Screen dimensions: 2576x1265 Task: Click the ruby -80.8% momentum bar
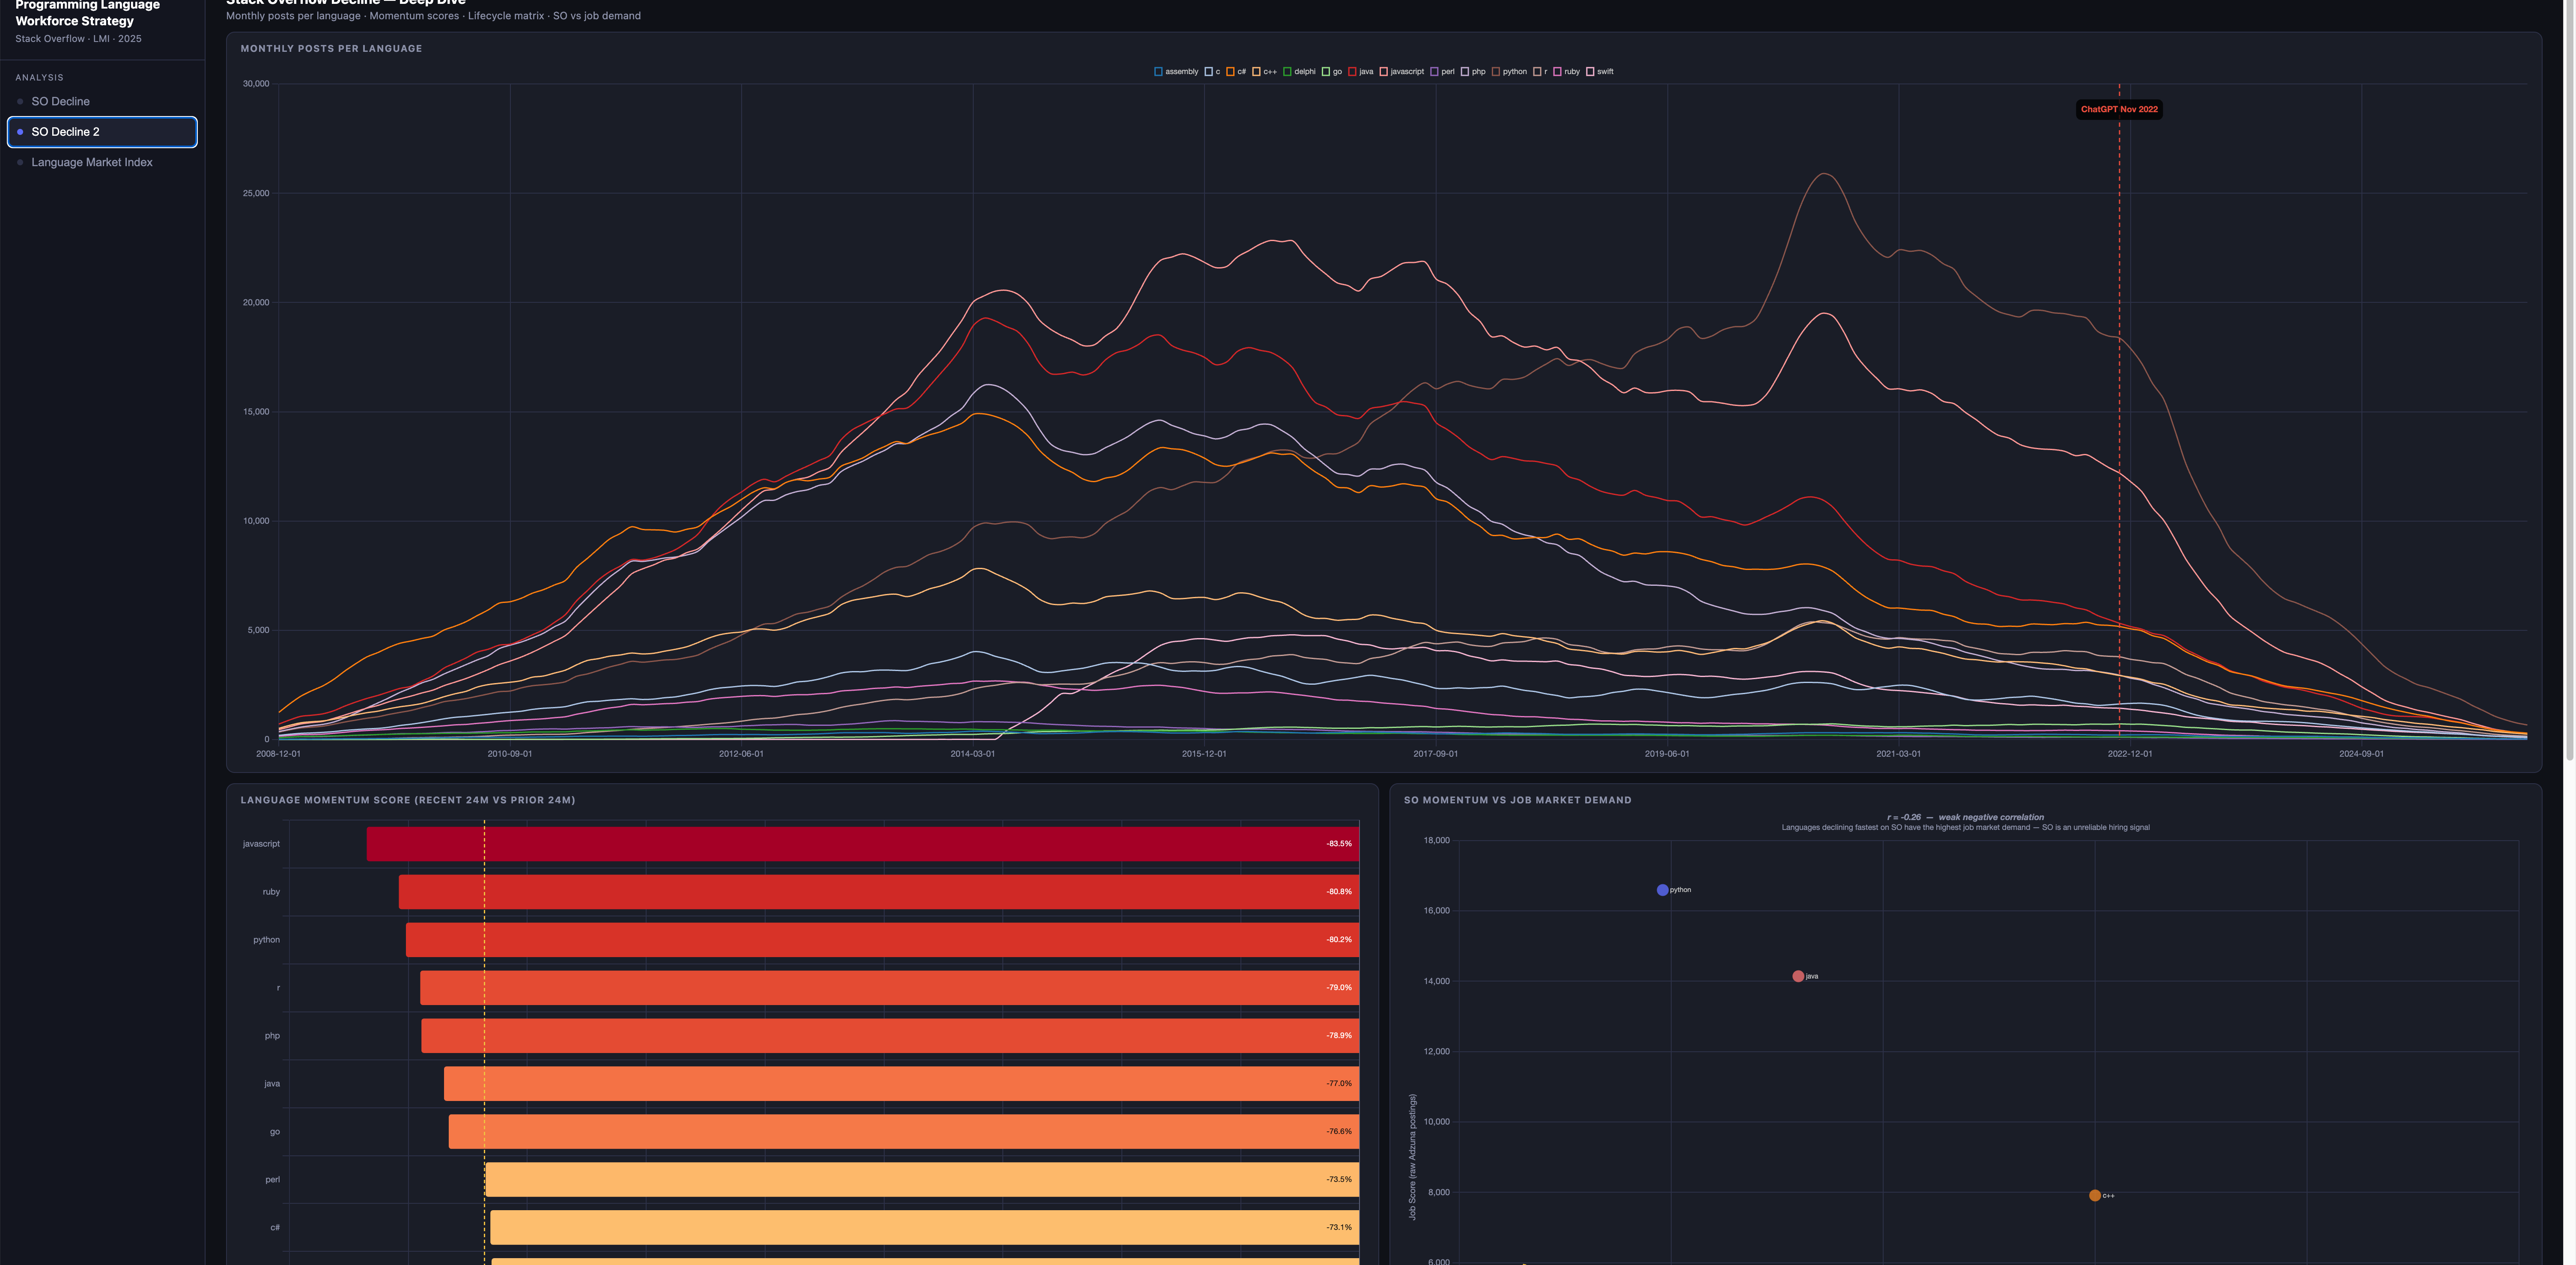tap(879, 892)
